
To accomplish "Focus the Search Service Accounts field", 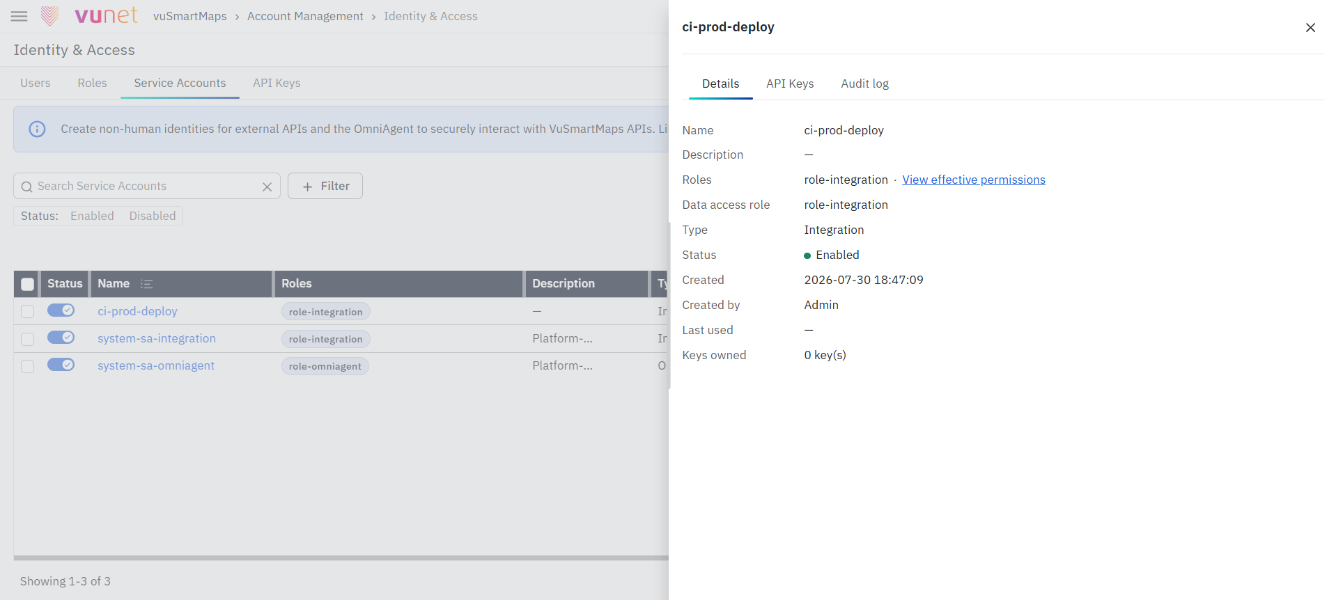I will (x=146, y=186).
